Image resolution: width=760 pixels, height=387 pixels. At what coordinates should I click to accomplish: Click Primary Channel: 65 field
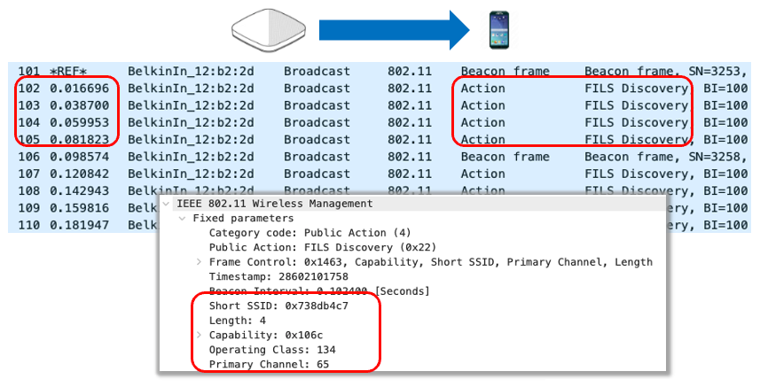(269, 364)
